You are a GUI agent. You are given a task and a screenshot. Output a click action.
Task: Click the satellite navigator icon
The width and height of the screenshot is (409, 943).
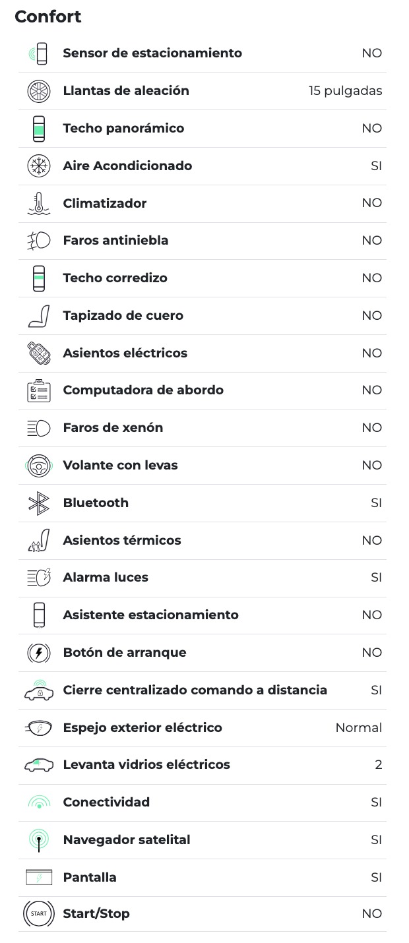(38, 840)
